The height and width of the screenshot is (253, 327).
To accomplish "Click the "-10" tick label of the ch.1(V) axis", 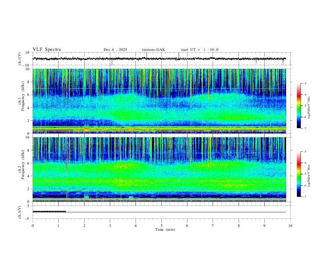I will tap(27, 65).
